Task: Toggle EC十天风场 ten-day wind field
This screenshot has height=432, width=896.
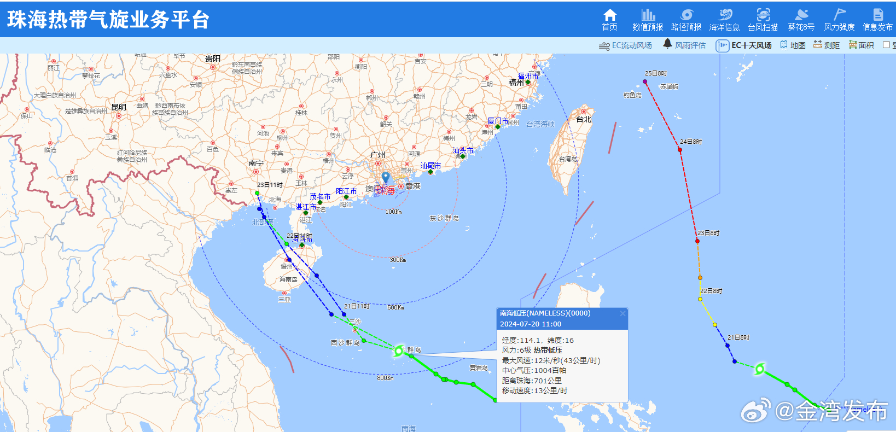Action: point(744,45)
